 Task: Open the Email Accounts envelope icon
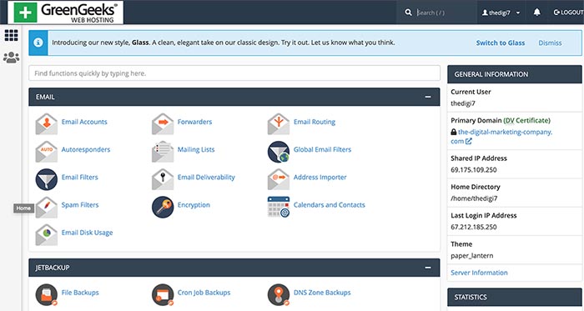(x=47, y=123)
